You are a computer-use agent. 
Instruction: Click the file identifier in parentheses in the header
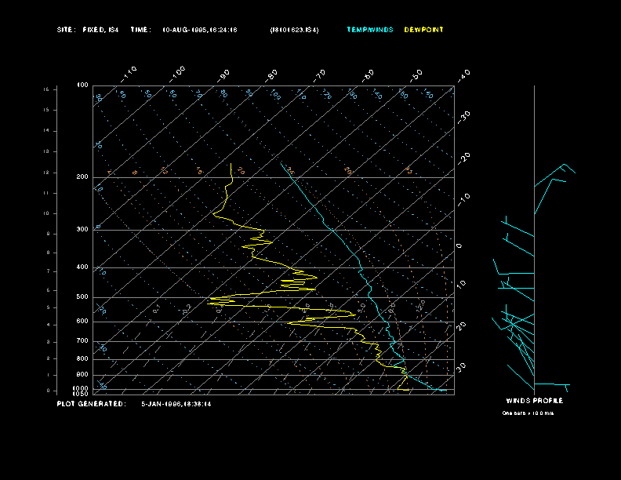pos(294,30)
